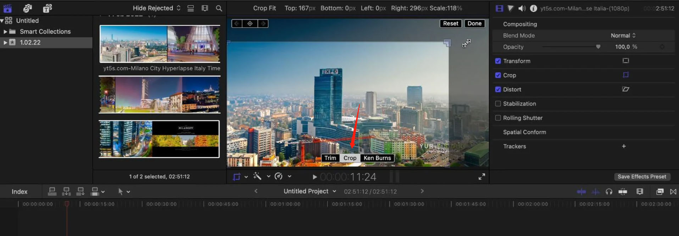Add keyframe diamond button in viewer
The height and width of the screenshot is (236, 679).
point(250,23)
